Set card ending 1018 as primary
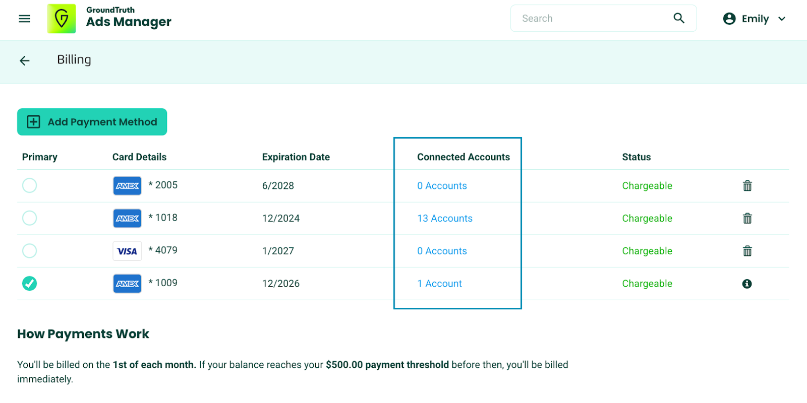 [x=30, y=218]
